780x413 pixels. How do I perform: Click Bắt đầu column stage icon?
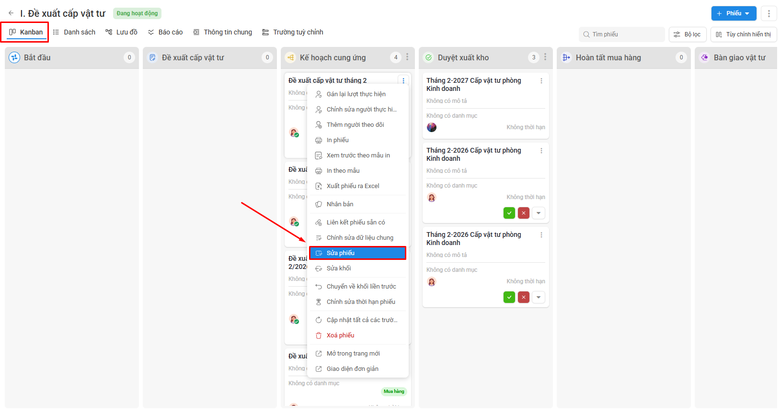pyautogui.click(x=14, y=57)
